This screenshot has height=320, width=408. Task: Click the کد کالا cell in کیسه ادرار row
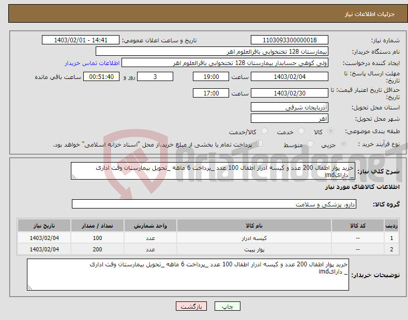point(358,238)
